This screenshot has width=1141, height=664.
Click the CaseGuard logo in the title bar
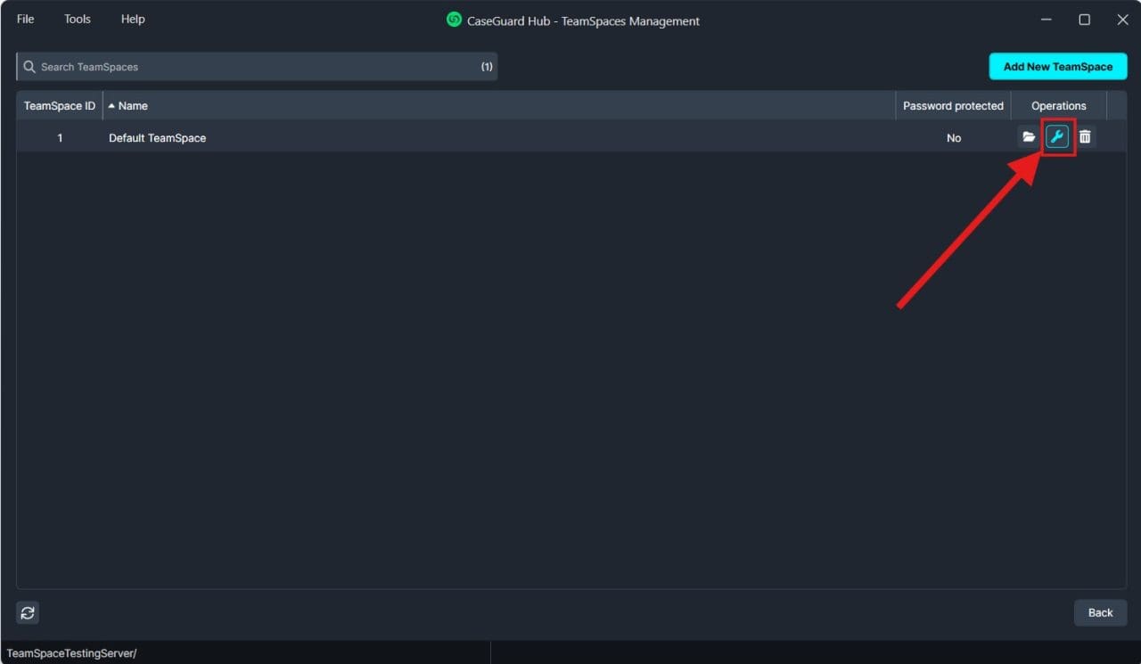tap(454, 20)
